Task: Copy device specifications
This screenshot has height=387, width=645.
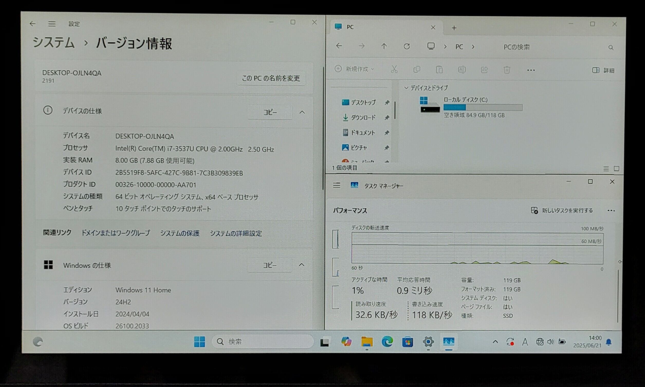Action: [x=270, y=112]
